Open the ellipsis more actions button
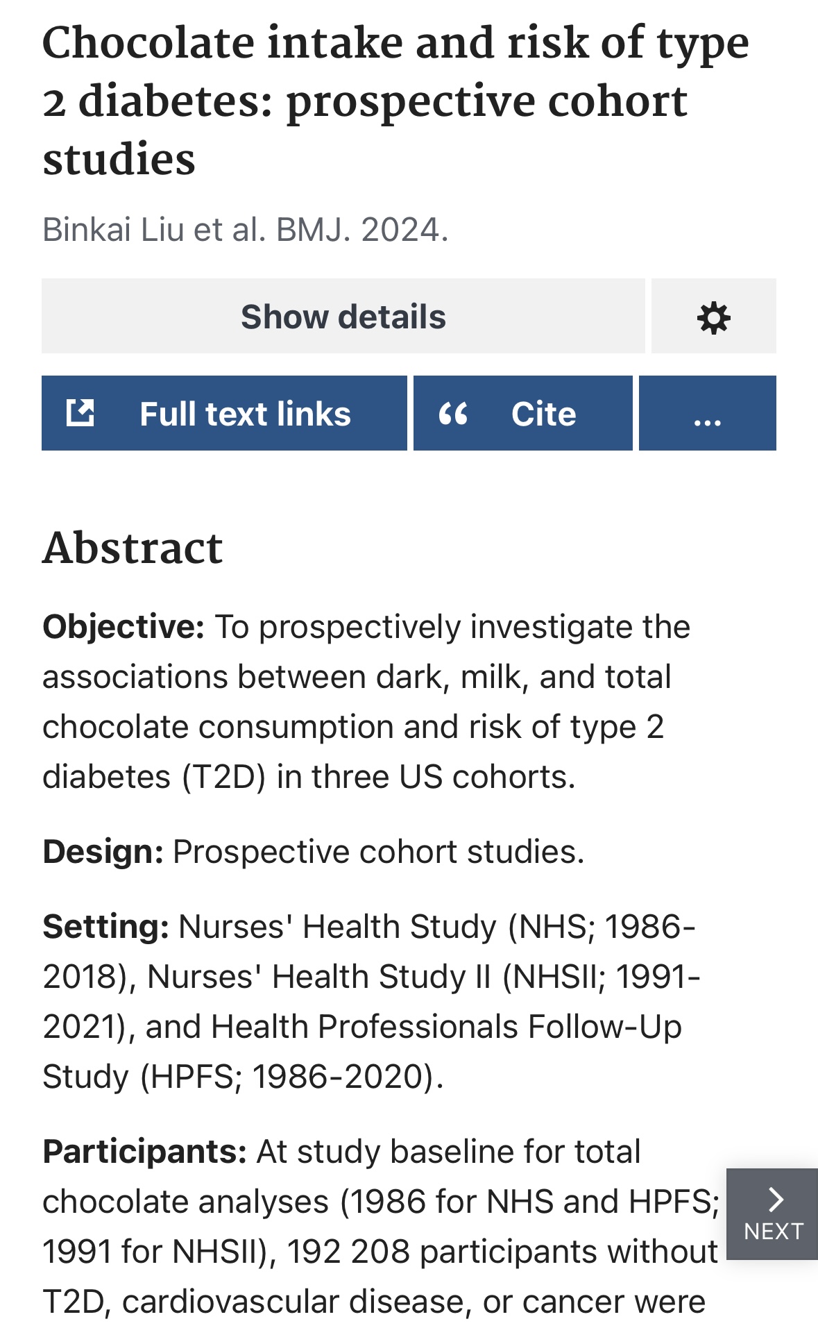The width and height of the screenshot is (818, 1335). pos(707,414)
